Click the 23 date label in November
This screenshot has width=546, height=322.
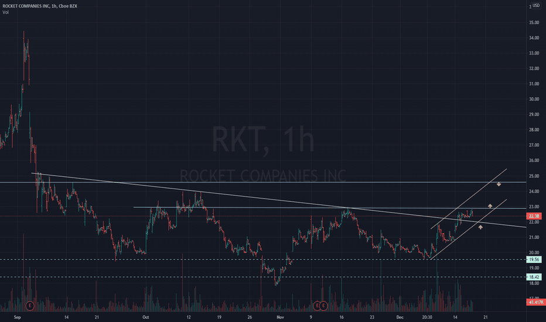tap(372, 317)
